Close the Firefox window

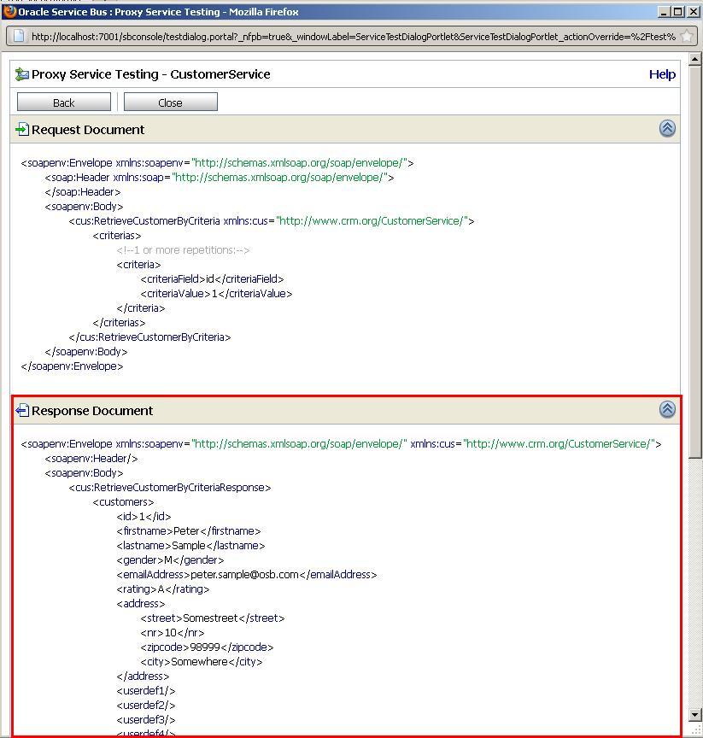[693, 12]
